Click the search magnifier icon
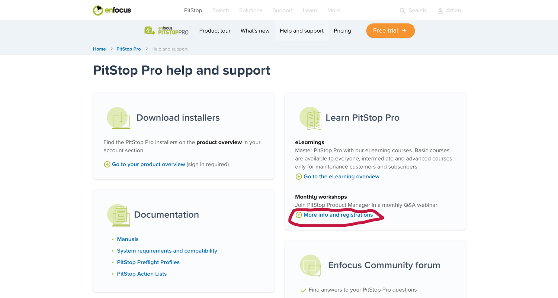The height and width of the screenshot is (298, 558). coord(403,11)
